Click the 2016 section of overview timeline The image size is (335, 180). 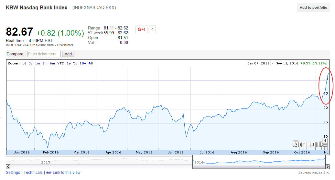click(199, 162)
